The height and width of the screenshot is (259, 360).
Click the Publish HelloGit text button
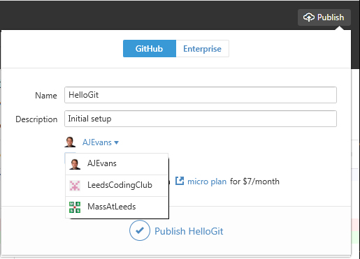pyautogui.click(x=189, y=231)
